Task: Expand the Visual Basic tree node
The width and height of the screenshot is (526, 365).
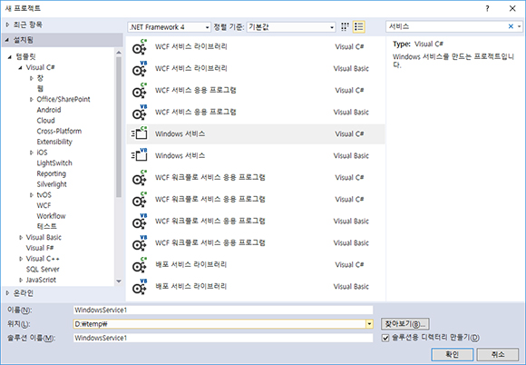Action: (21, 237)
